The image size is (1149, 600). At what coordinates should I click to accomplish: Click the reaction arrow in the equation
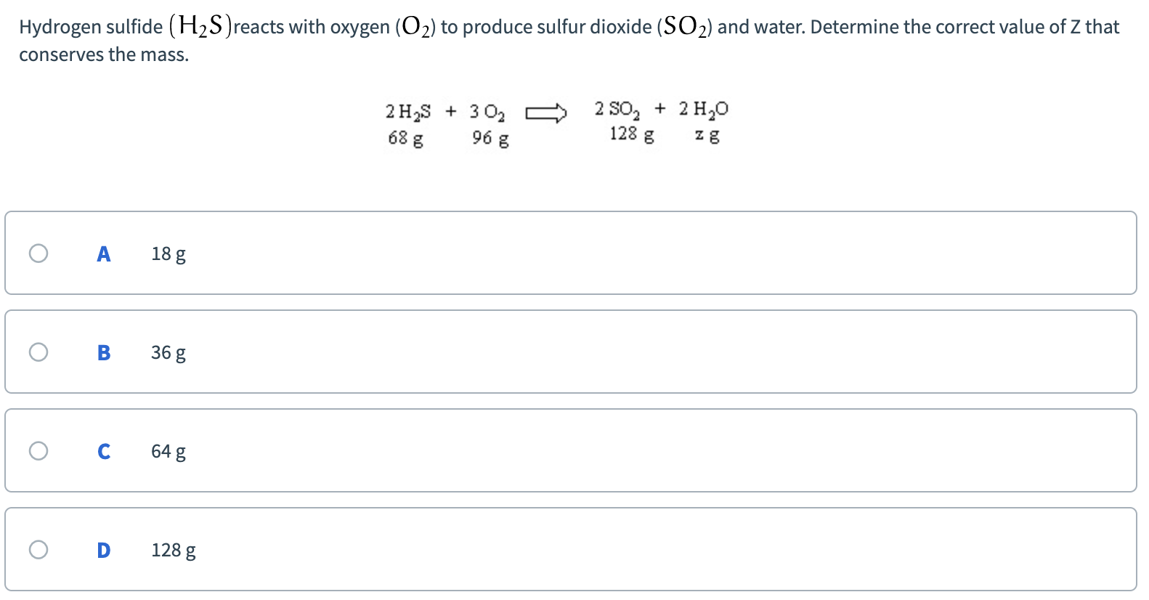click(x=545, y=113)
